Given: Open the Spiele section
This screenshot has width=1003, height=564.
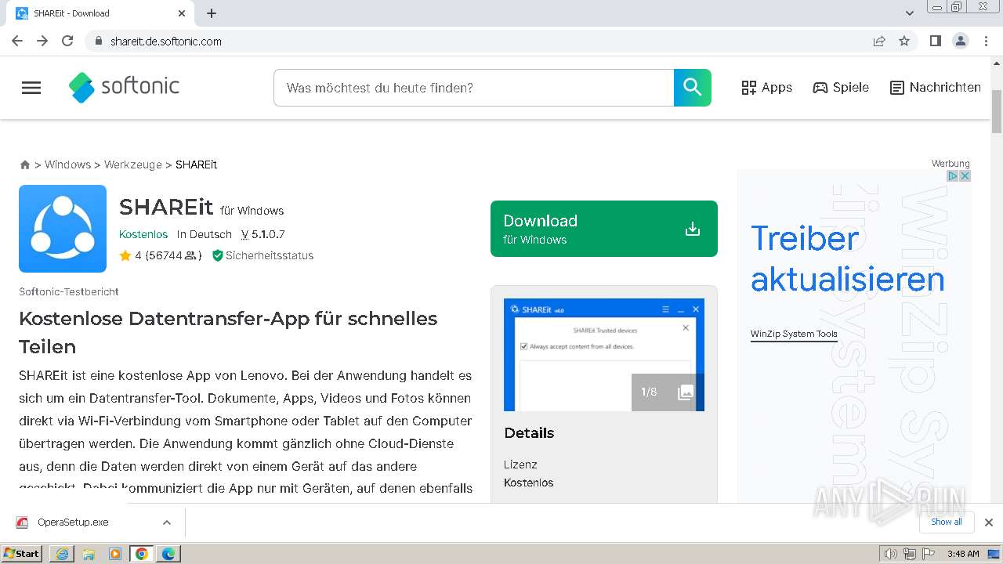Looking at the screenshot, I should (841, 88).
